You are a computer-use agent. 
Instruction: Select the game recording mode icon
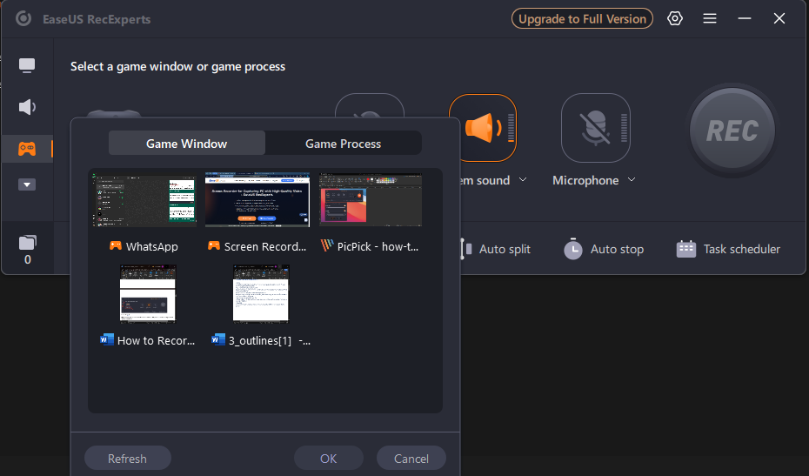27,149
